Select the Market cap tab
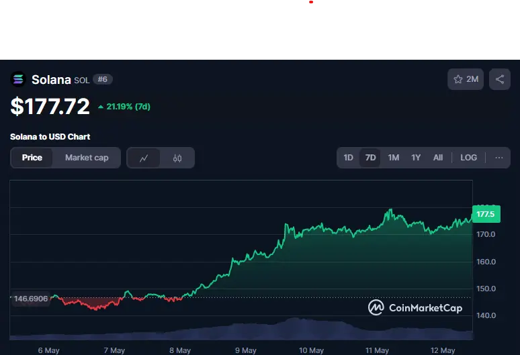 click(87, 158)
